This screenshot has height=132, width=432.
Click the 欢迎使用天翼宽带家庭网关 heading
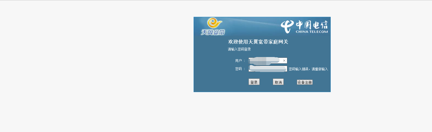point(258,42)
